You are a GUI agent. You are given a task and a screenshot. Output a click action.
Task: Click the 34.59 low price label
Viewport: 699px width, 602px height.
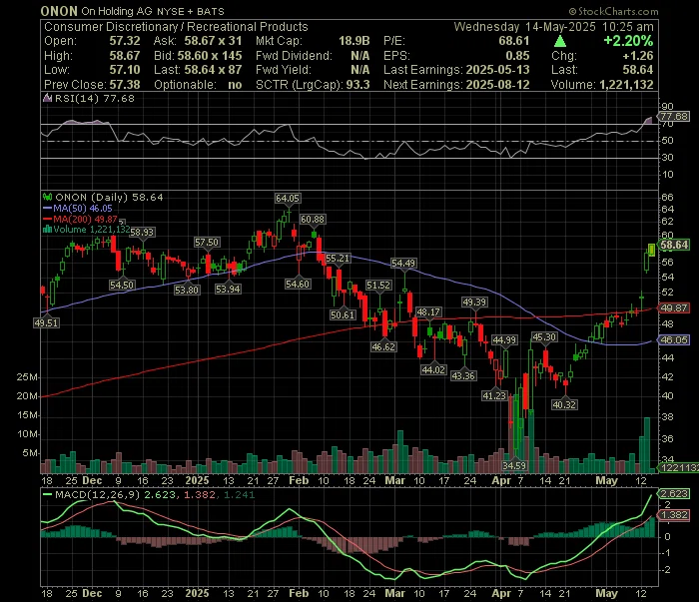click(x=514, y=465)
